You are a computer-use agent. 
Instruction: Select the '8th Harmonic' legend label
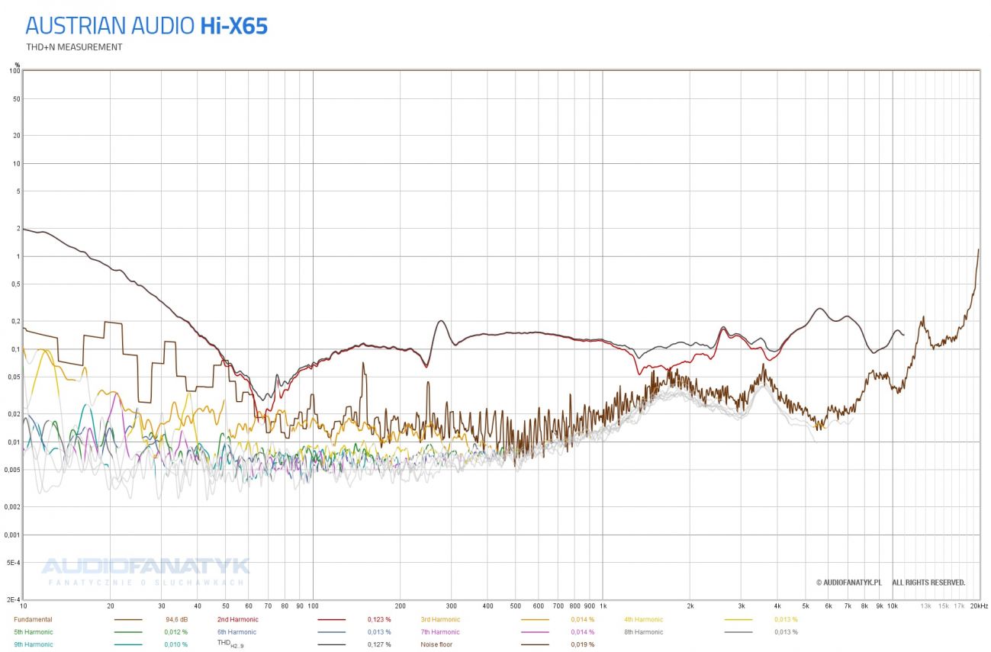[x=645, y=632]
